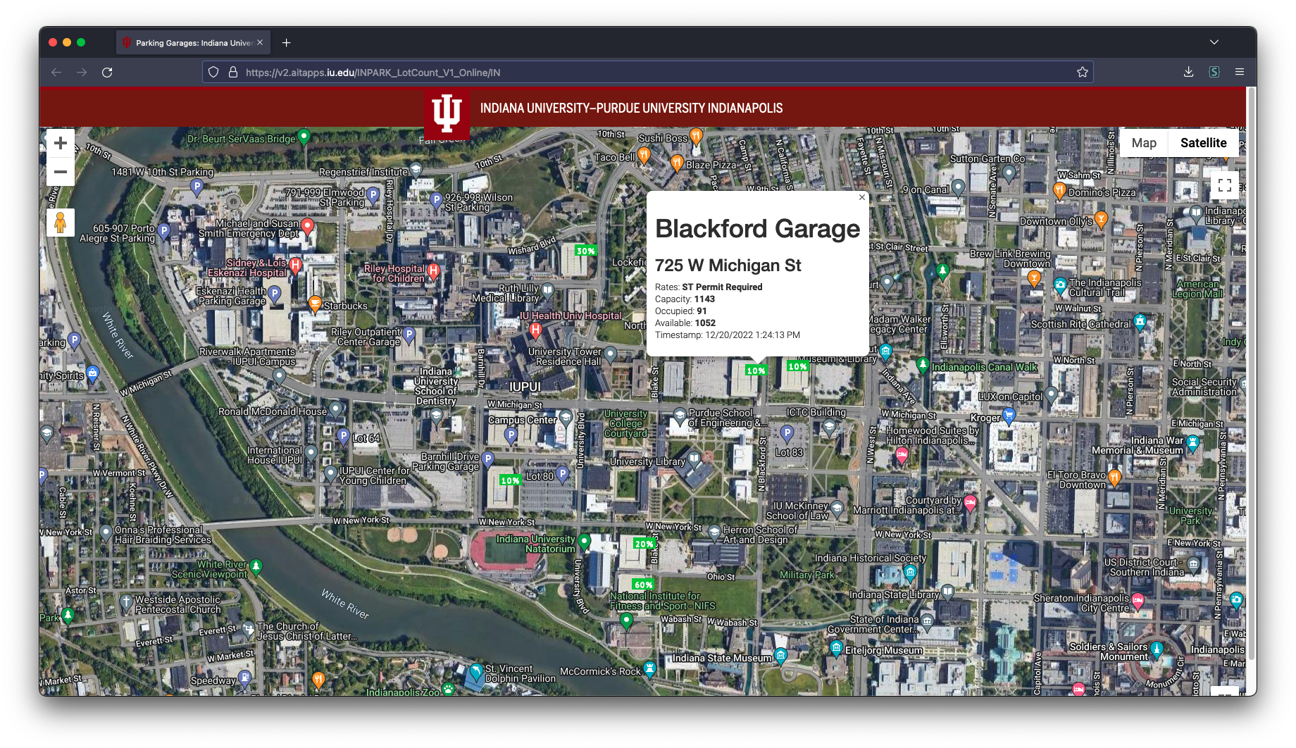
Task: Switch to Map view
Action: coord(1143,143)
